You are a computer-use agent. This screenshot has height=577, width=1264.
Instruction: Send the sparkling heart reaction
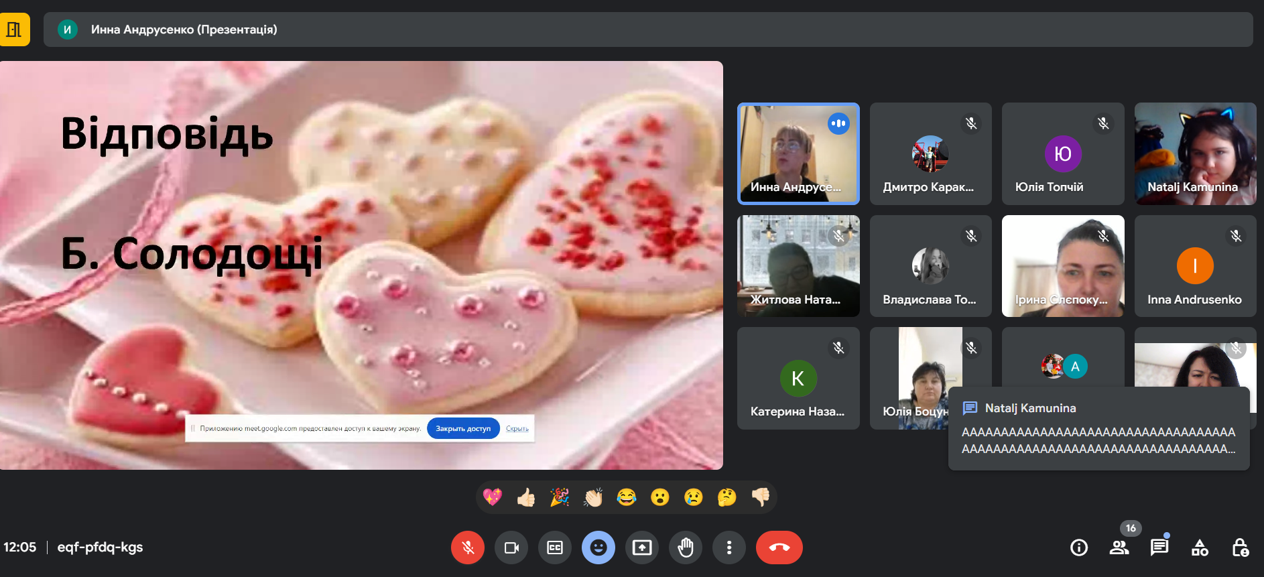[493, 497]
